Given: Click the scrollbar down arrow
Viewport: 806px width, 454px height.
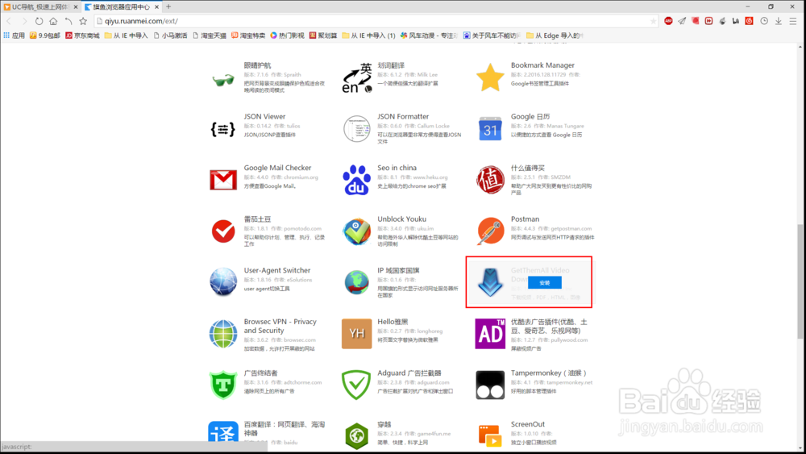Looking at the screenshot, I should tap(800, 448).
